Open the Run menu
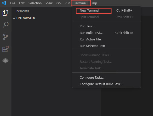 point(67,3)
